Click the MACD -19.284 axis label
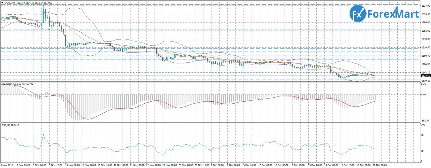The width and height of the screenshot is (431, 168). tap(425, 121)
